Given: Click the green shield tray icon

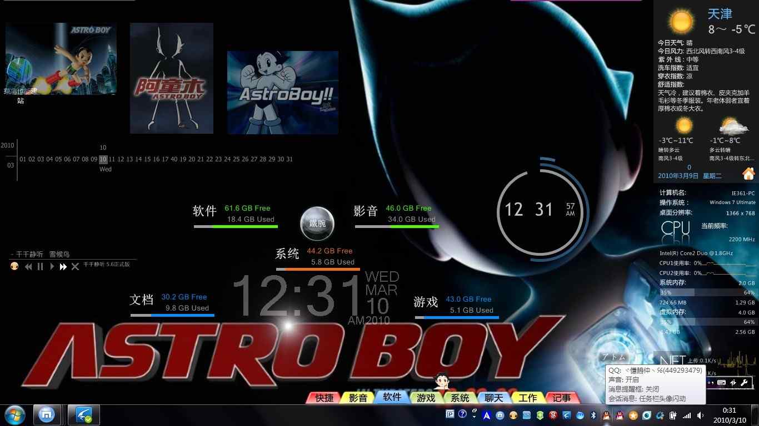Looking at the screenshot, I should 540,415.
